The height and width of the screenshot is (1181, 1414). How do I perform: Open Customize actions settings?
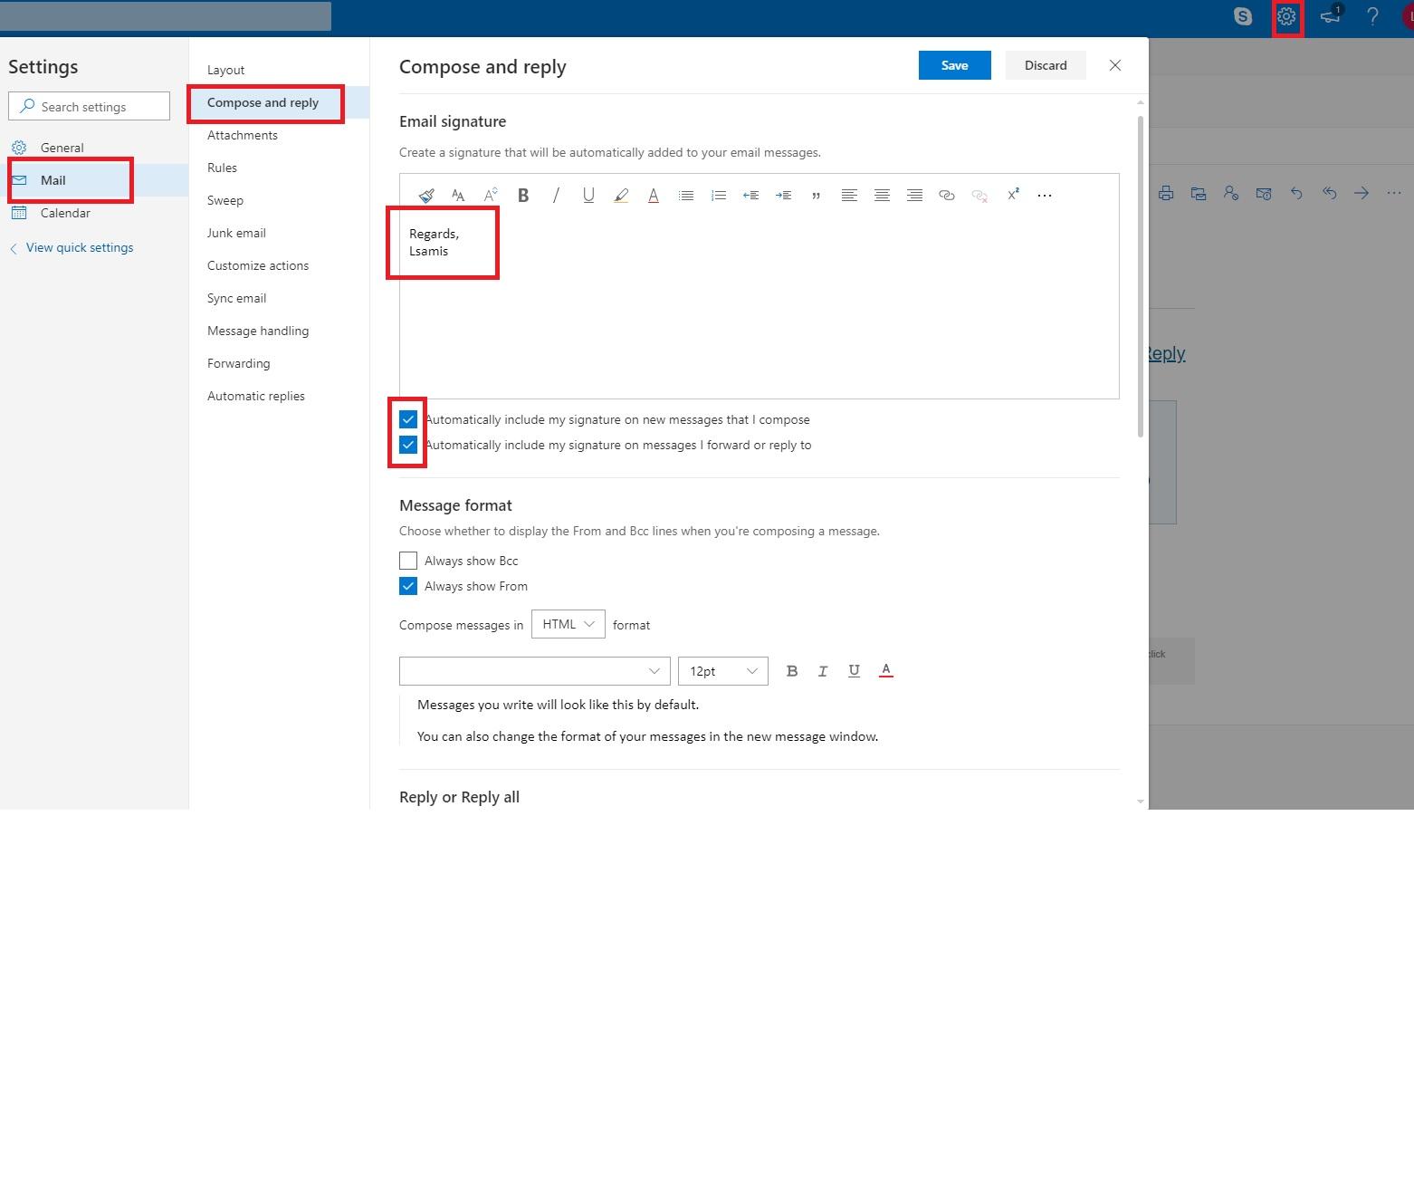(258, 265)
